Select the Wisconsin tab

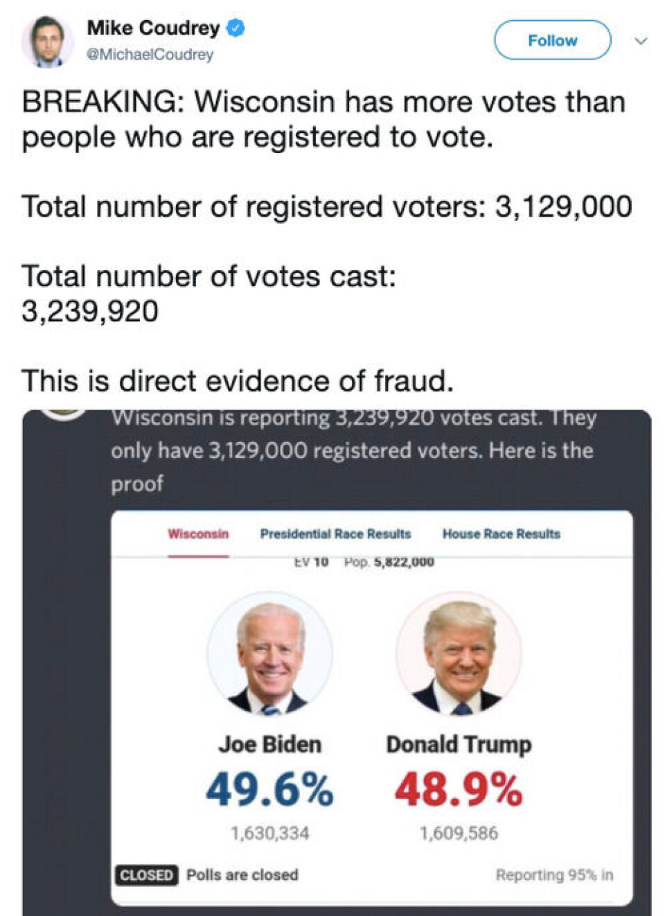(198, 534)
